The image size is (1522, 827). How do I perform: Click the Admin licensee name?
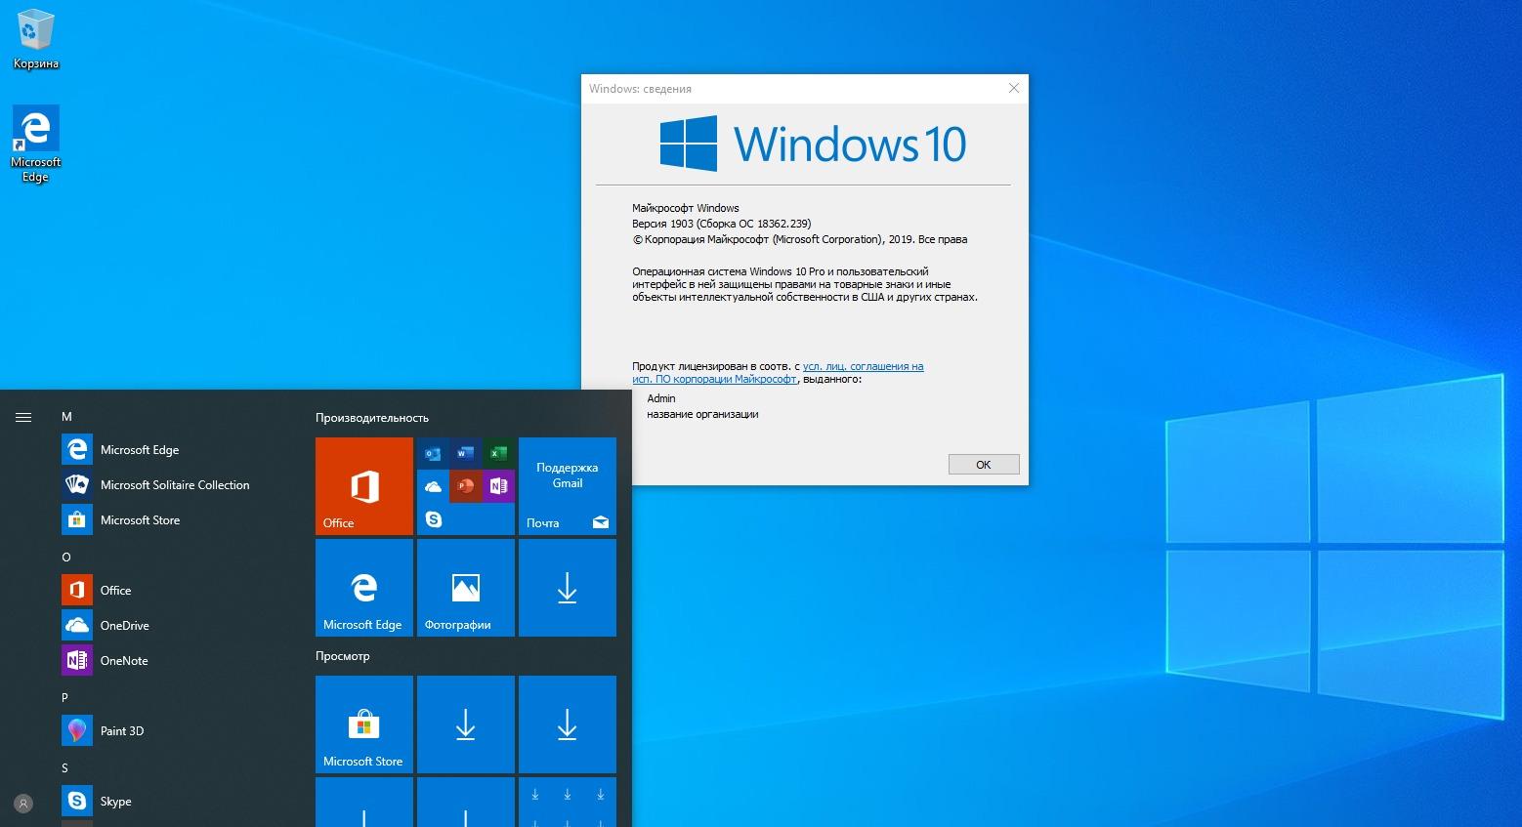(661, 398)
